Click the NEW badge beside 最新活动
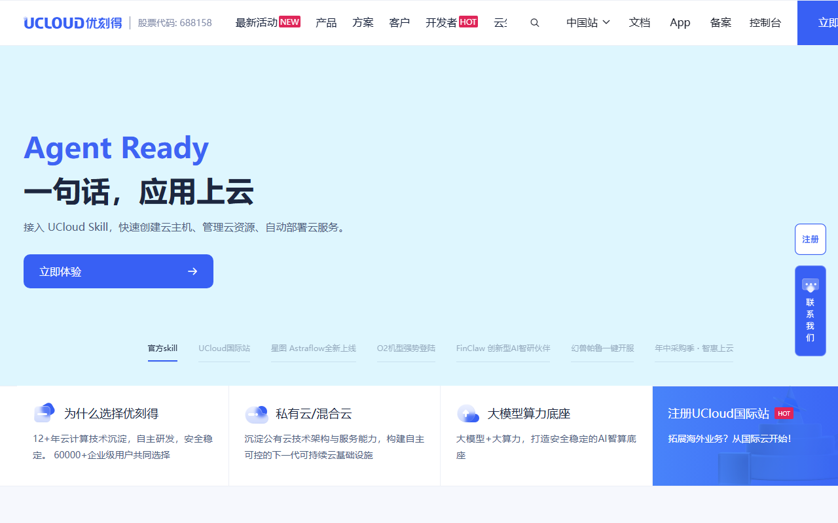The width and height of the screenshot is (838, 523). [x=289, y=22]
